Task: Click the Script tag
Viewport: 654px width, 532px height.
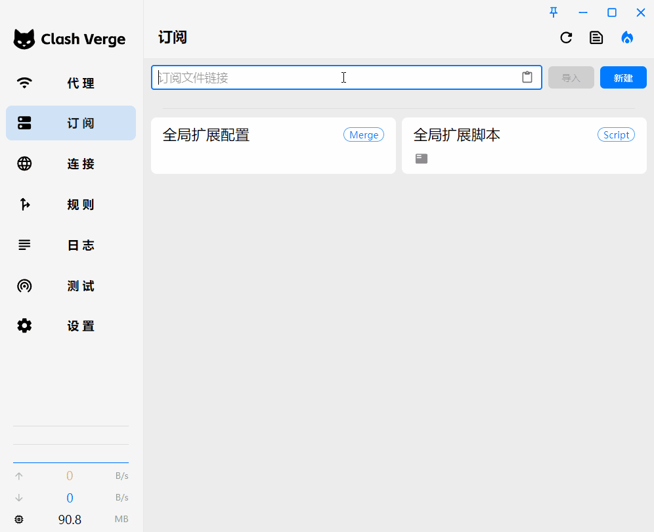Action: [x=616, y=135]
